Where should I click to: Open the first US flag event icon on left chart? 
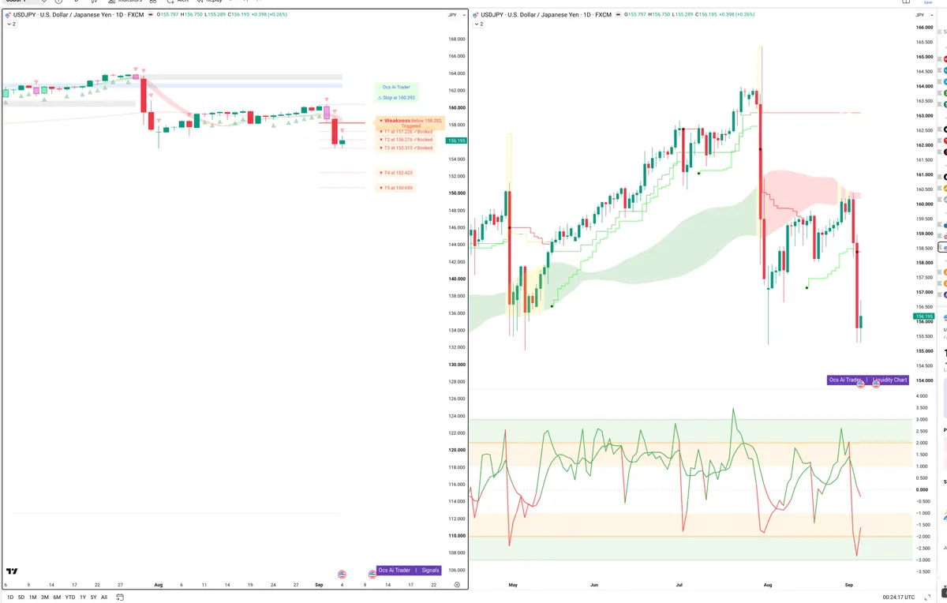pyautogui.click(x=342, y=574)
